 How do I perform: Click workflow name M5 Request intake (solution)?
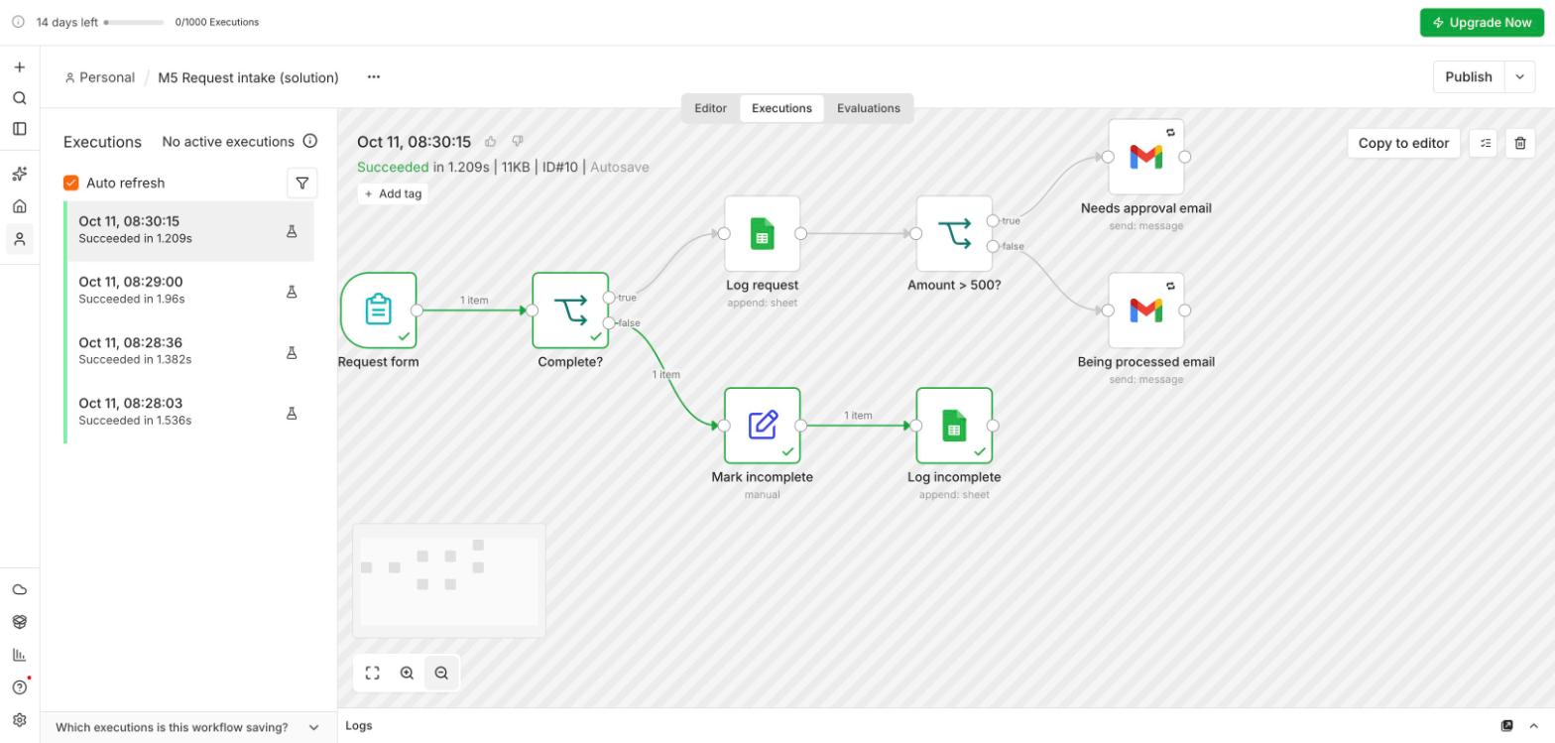pos(248,77)
